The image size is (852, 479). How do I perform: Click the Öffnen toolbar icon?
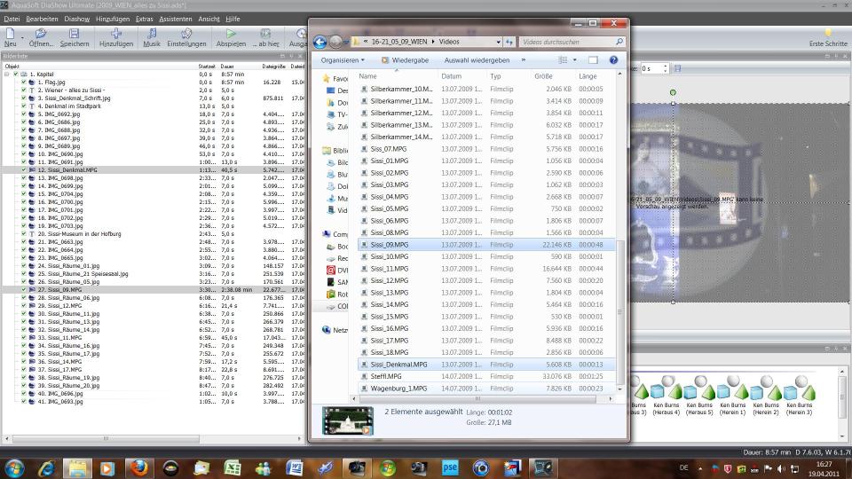click(40, 34)
